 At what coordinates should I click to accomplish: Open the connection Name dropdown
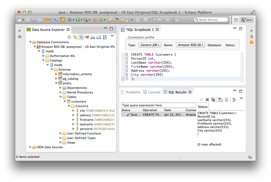pos(190,45)
